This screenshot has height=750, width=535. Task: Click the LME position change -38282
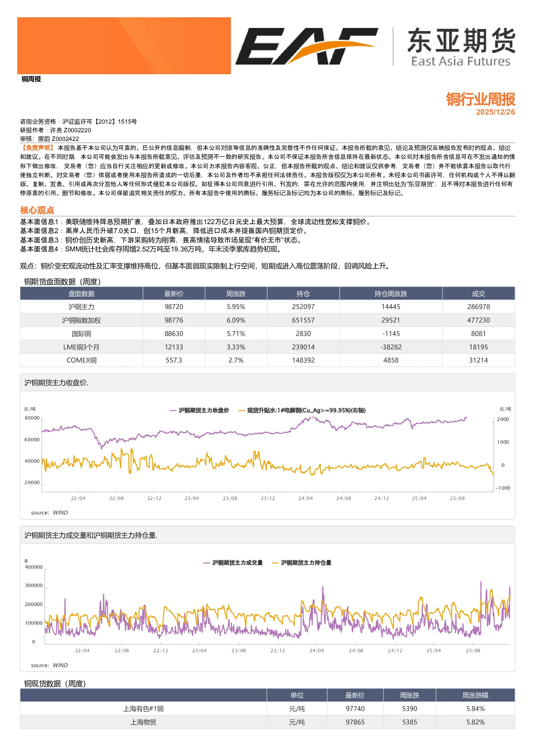(x=391, y=347)
